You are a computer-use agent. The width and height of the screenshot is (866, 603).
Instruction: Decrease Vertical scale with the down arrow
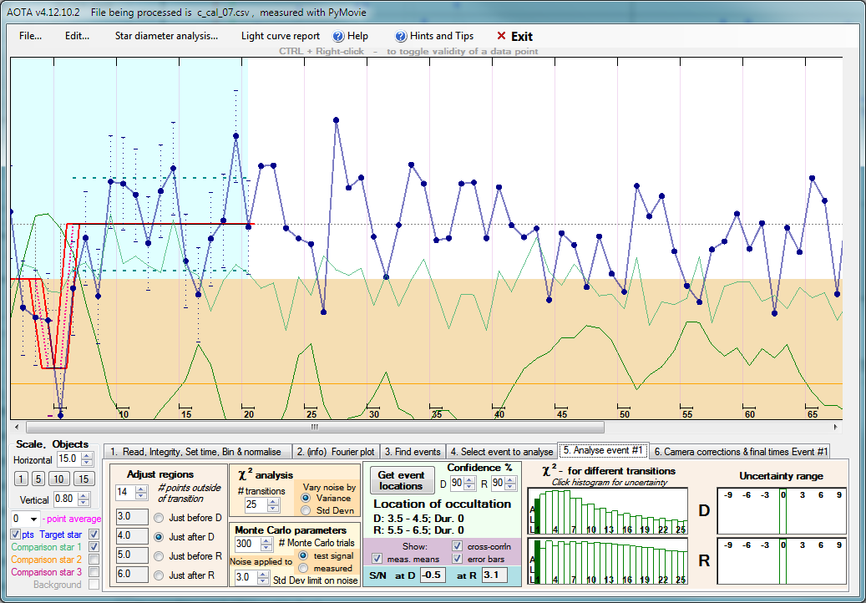coord(84,503)
